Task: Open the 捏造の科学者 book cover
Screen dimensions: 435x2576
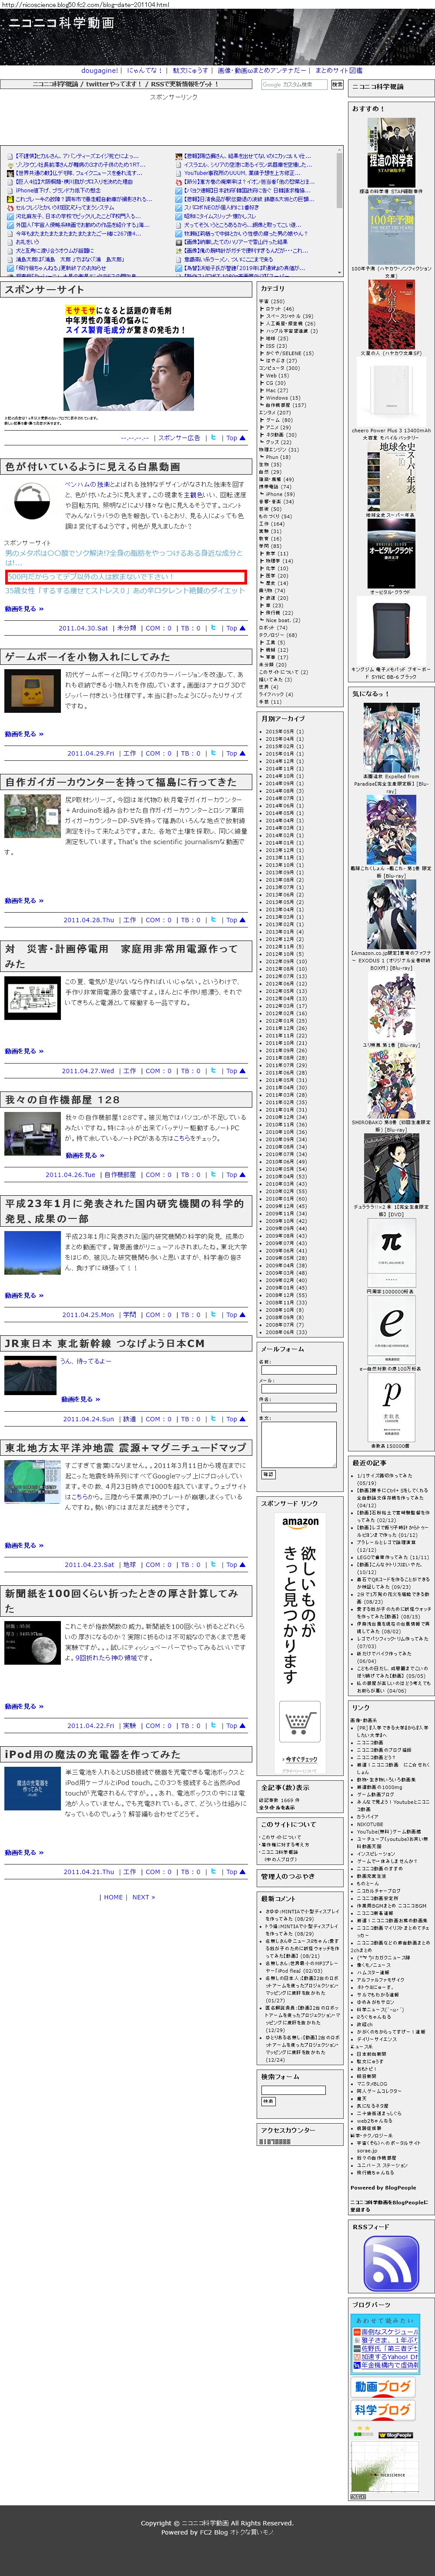Action: pos(390,154)
